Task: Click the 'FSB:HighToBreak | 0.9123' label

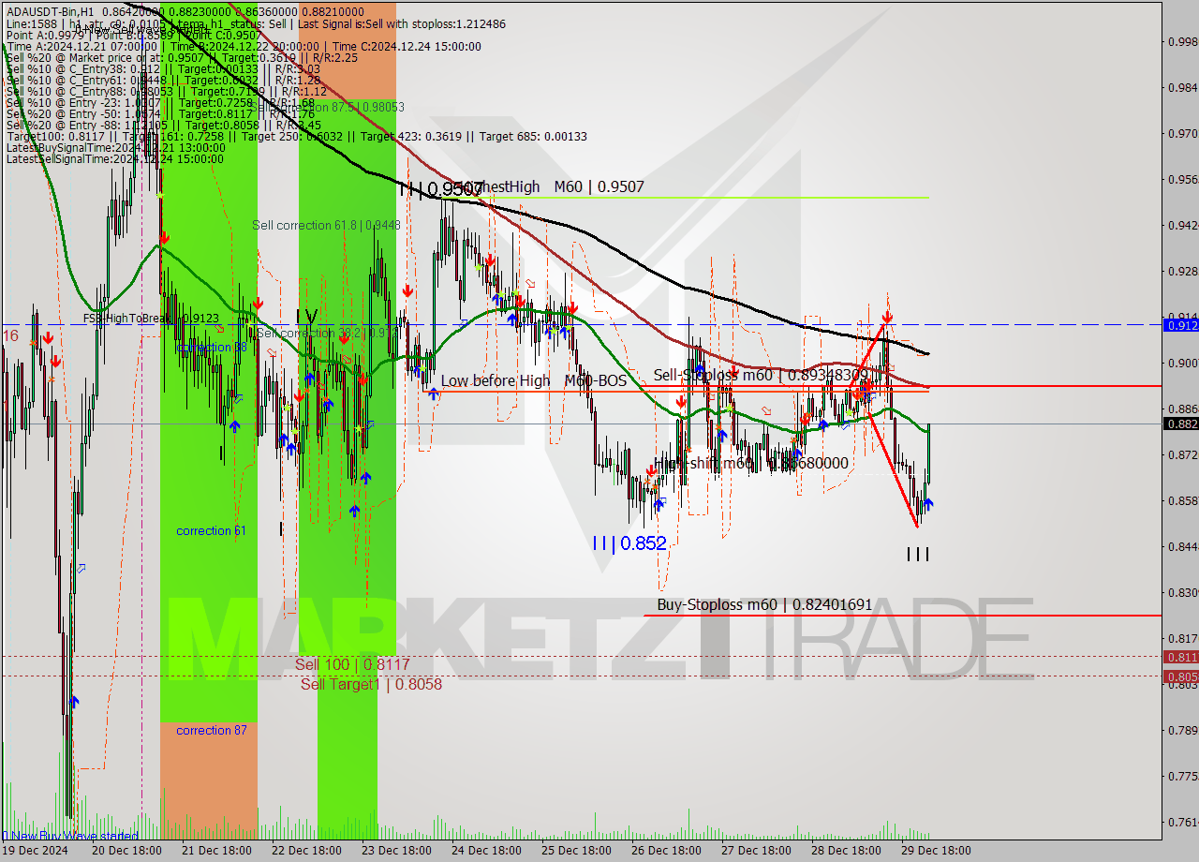Action: coord(151,319)
